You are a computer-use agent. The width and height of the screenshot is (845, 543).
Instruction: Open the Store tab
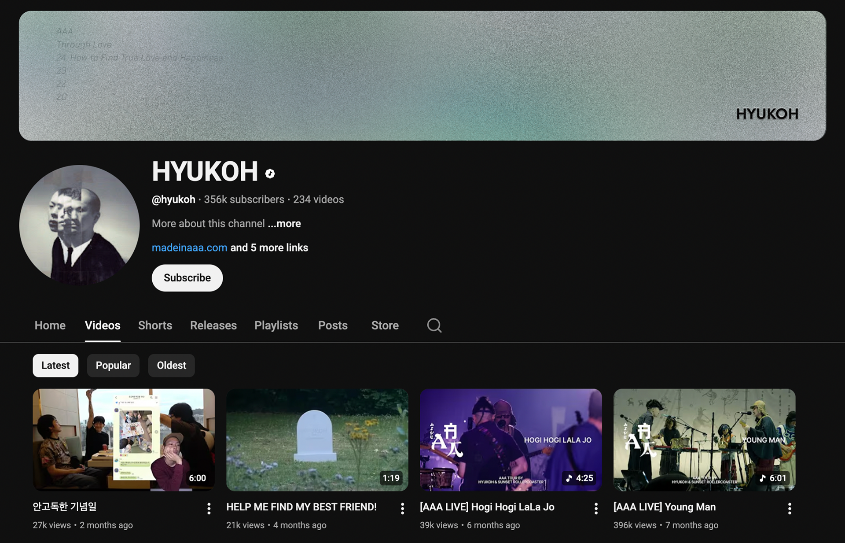(385, 325)
